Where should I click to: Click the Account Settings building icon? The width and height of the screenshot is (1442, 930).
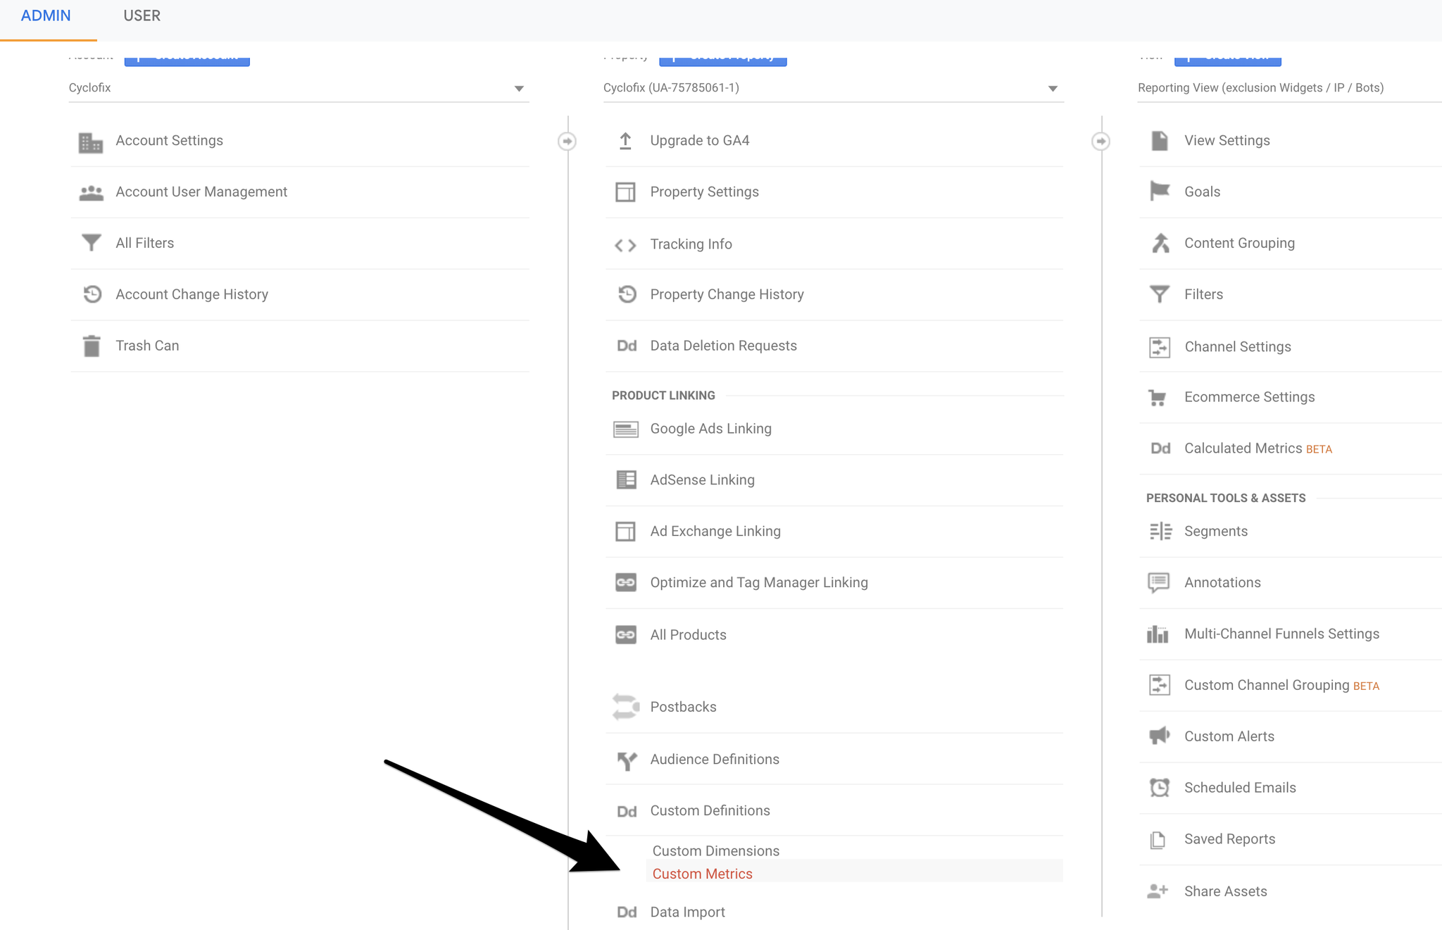coord(91,142)
